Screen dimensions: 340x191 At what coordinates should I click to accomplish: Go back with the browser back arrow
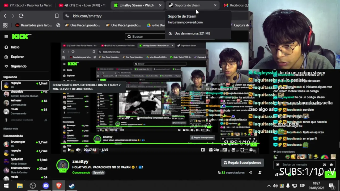coord(5,16)
